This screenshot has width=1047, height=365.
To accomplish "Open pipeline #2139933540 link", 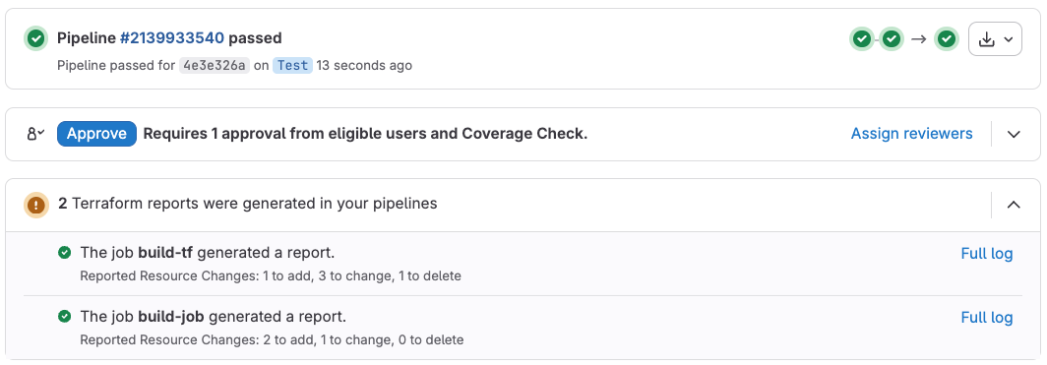I will (x=171, y=38).
